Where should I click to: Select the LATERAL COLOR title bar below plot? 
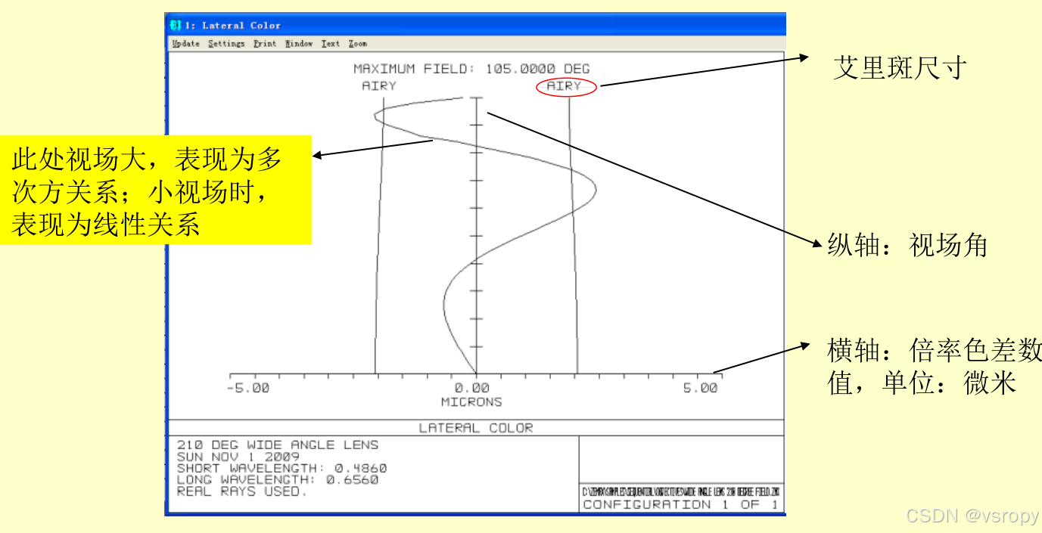[475, 427]
